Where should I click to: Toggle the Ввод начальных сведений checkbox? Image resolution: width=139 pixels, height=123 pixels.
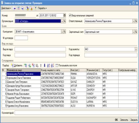(70, 15)
